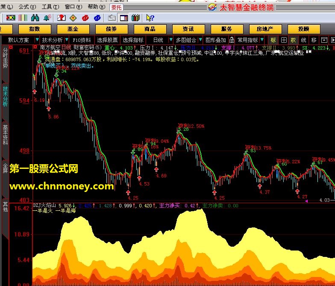Click the F10资料 button
This screenshot has height=286, width=335.
tap(82, 40)
